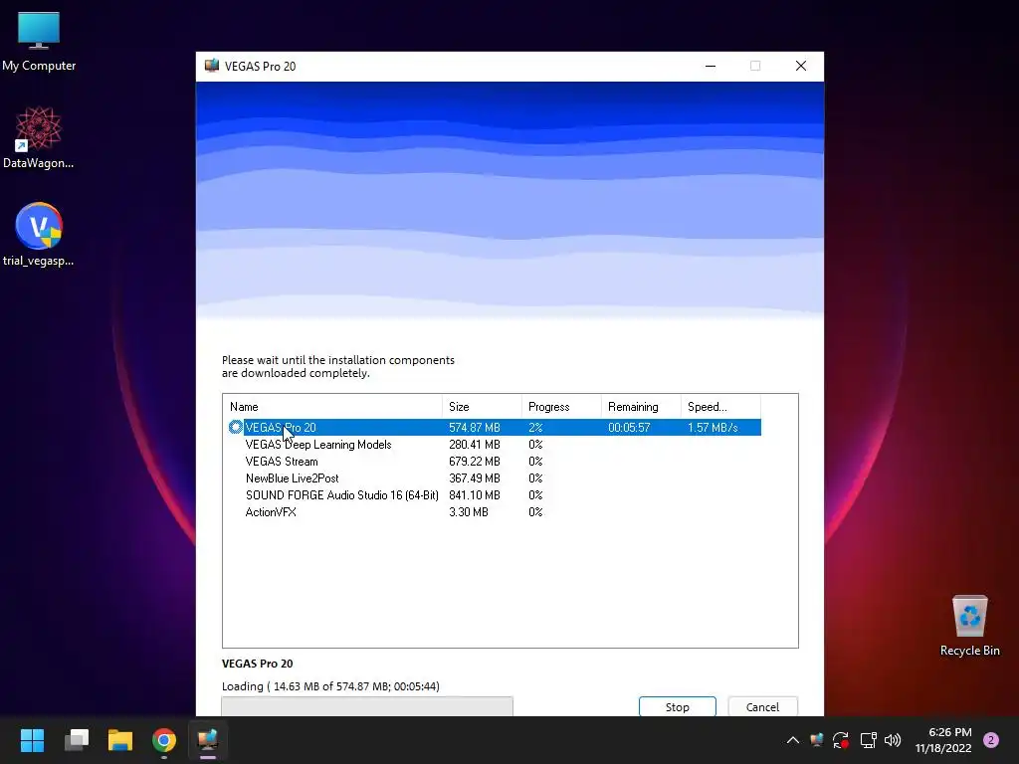Sort the list by Progress column
The image size is (1019, 764).
pyautogui.click(x=561, y=407)
